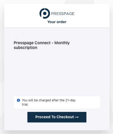Click the circular Presspage logo icon
Viewport: 113px width, 134px height.
point(45,13)
